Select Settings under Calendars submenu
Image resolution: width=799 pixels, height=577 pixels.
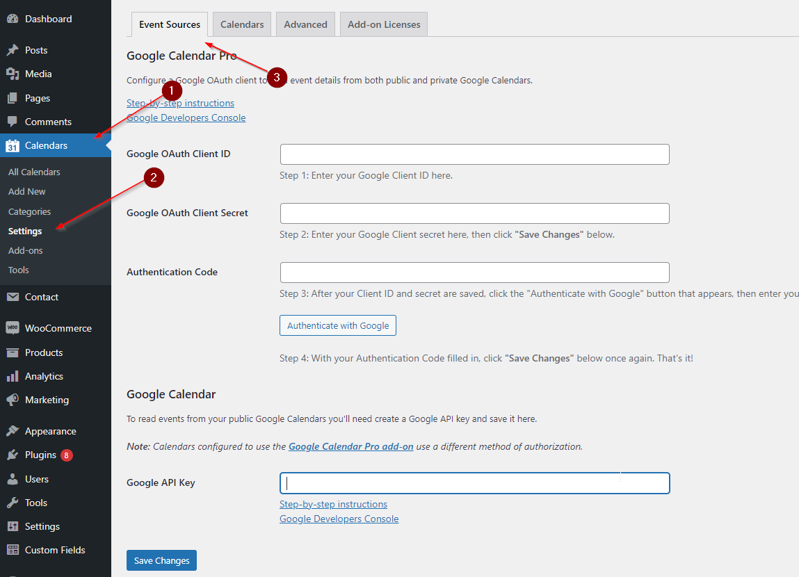pos(25,231)
